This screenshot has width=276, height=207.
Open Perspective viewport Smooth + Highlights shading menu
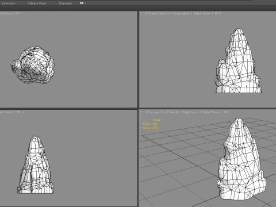(x=183, y=112)
